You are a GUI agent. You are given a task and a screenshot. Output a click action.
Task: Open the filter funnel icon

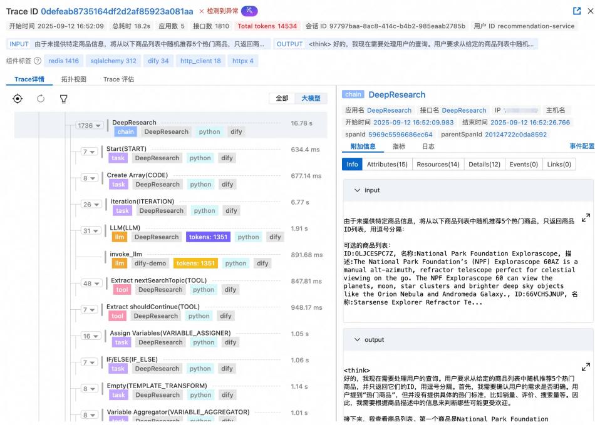pyautogui.click(x=63, y=99)
